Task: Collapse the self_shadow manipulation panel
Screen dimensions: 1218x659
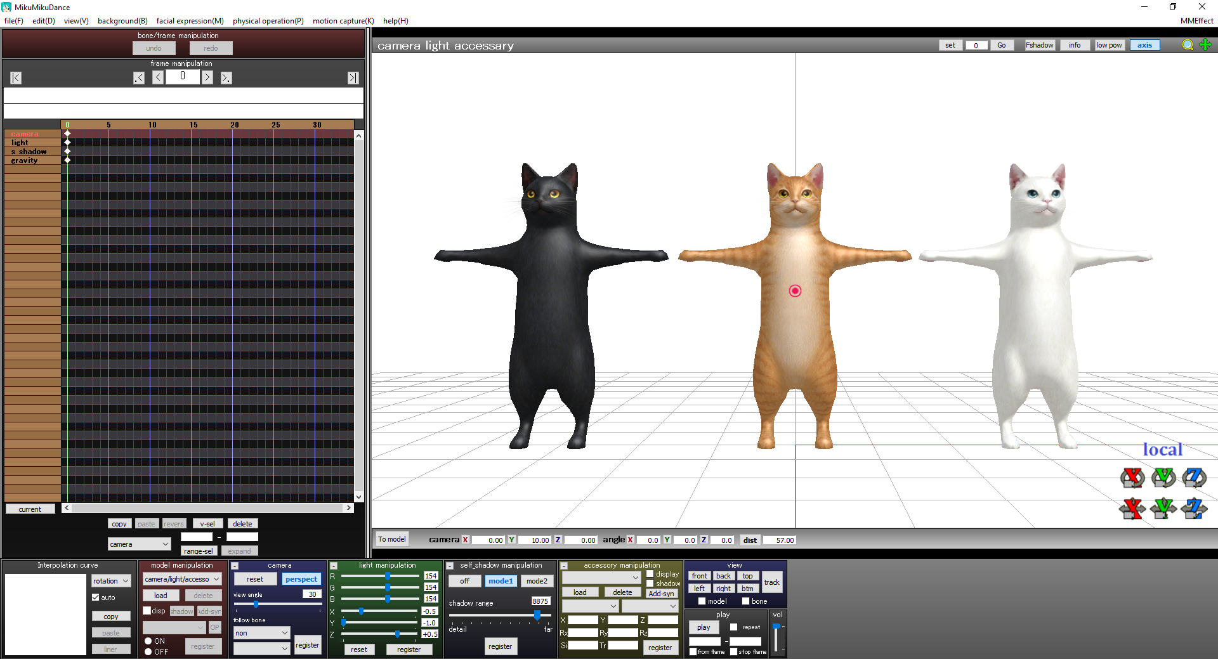Action: click(450, 566)
